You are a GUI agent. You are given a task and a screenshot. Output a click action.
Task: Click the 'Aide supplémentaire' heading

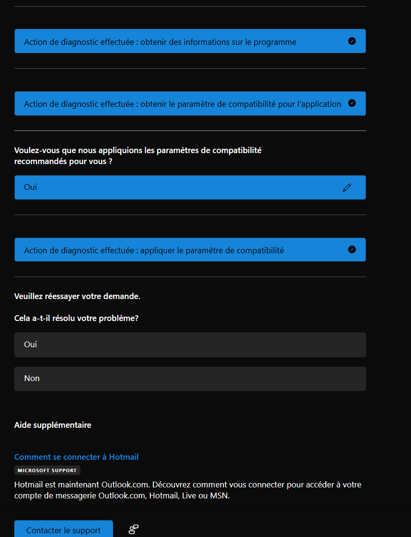click(x=52, y=425)
